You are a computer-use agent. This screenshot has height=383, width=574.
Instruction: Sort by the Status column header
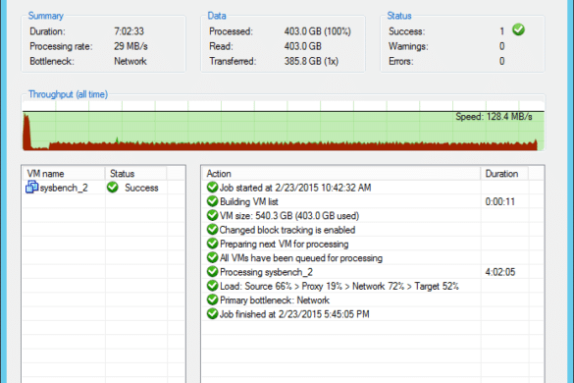point(135,174)
